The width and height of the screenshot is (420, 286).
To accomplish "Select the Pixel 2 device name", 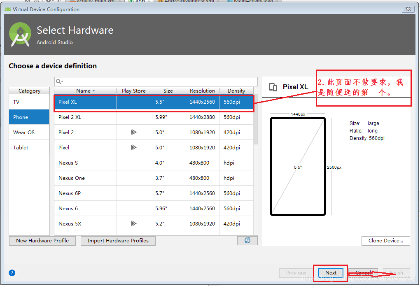I will tap(66, 132).
